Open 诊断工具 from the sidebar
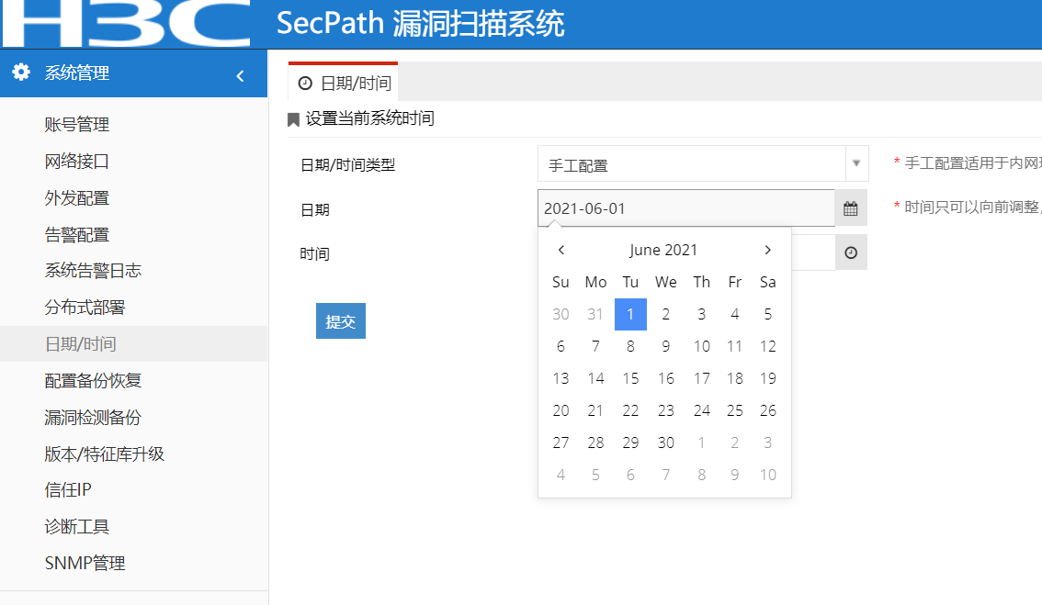 coord(77,527)
